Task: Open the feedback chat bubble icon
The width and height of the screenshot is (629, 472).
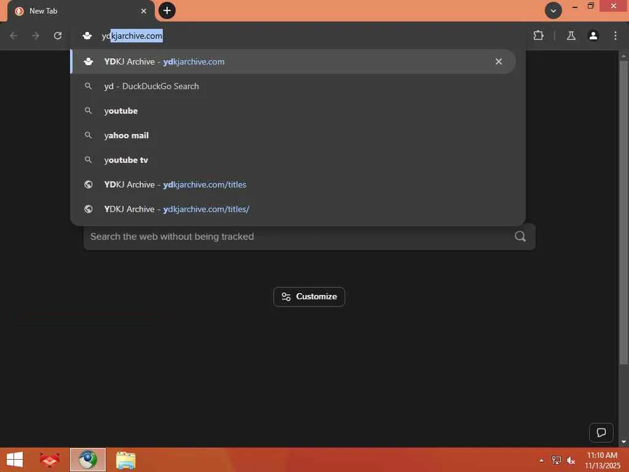Action: [x=601, y=432]
